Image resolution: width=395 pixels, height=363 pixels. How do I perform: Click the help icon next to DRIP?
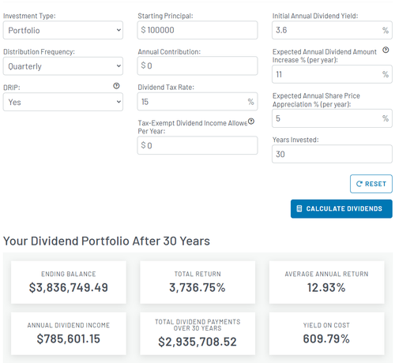[x=116, y=86]
